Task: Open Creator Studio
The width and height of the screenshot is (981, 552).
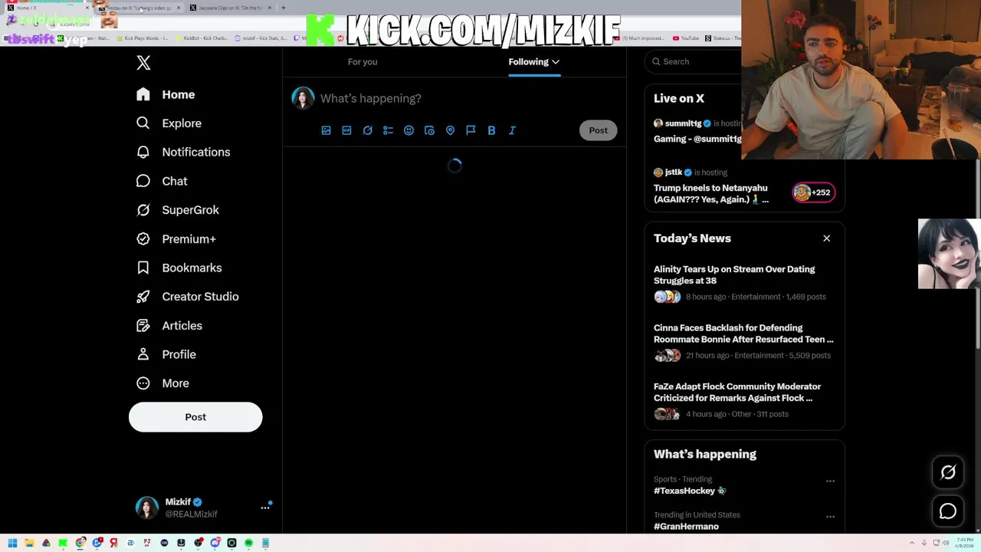Action: [x=187, y=297]
